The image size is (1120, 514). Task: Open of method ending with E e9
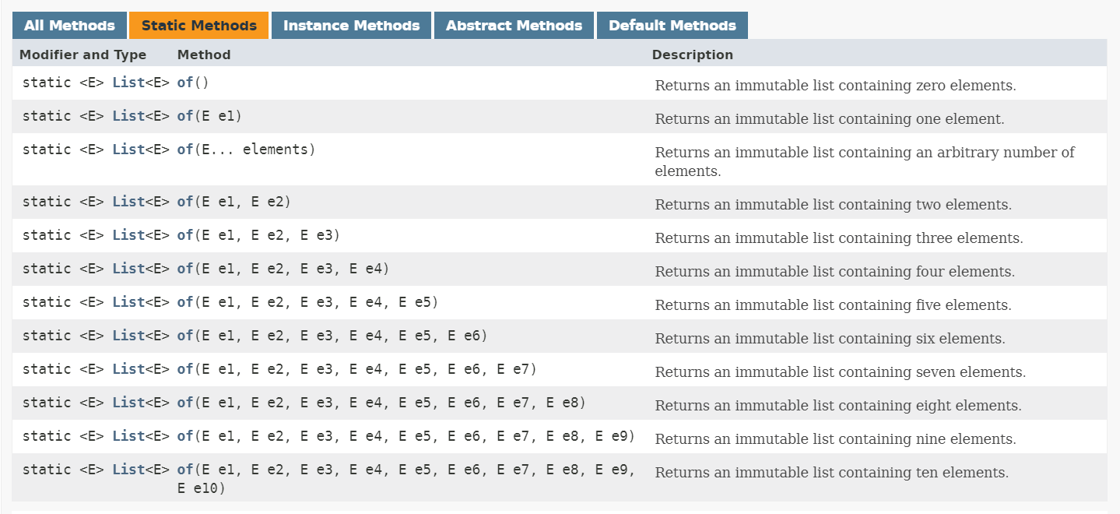tap(185, 436)
